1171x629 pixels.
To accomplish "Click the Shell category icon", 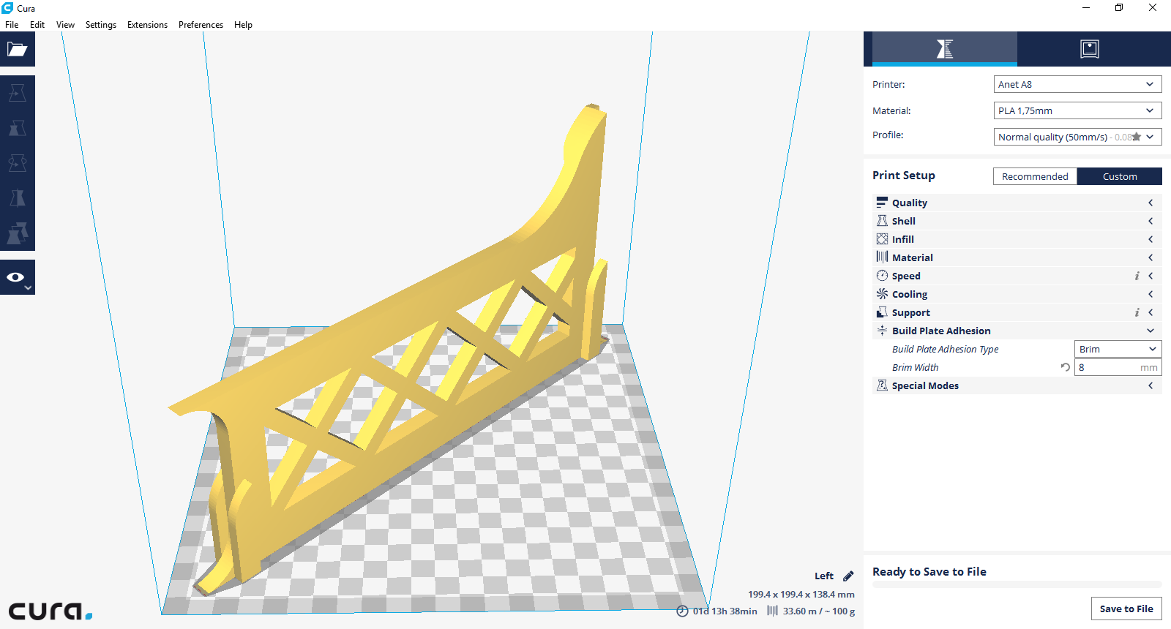I will point(882,221).
